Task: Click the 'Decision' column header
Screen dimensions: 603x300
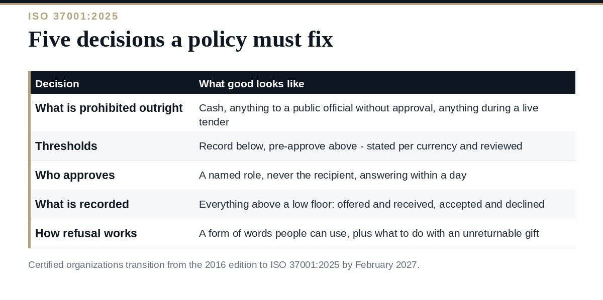Action: coord(57,84)
